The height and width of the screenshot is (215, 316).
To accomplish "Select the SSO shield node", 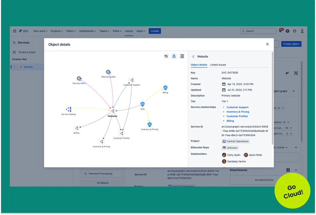I will point(143,104).
